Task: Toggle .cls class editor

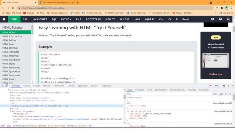Action: 221,94
